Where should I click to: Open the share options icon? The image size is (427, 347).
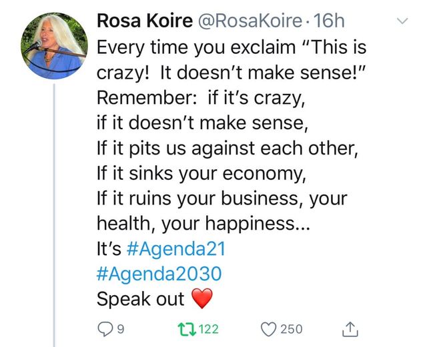(348, 328)
